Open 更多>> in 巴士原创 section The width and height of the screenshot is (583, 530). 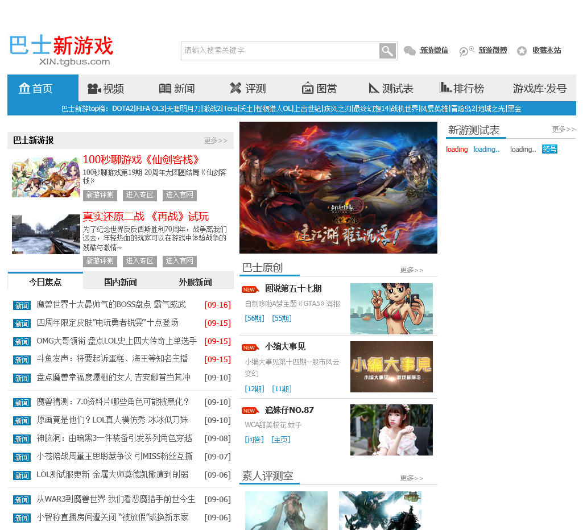(412, 270)
